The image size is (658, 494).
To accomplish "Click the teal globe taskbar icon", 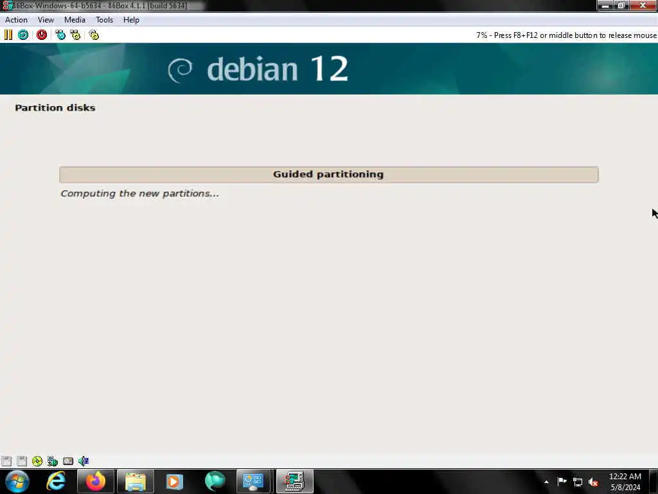I will [215, 481].
